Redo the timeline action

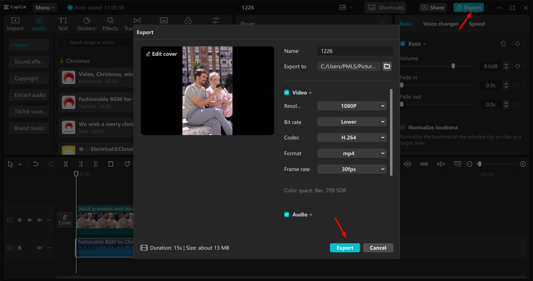click(51, 164)
